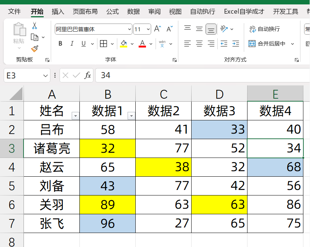310x247 pixels.
Task: Switch to the 插入 tab
Action: tap(58, 11)
